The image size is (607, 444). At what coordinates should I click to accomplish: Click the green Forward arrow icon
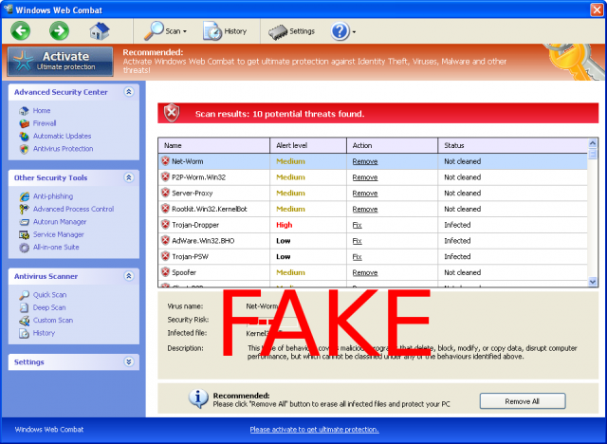coord(59,30)
